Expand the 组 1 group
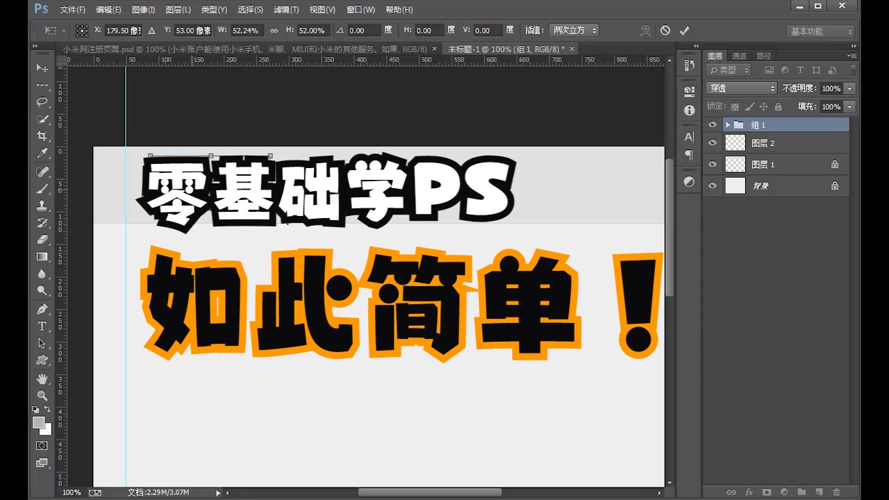 point(727,125)
